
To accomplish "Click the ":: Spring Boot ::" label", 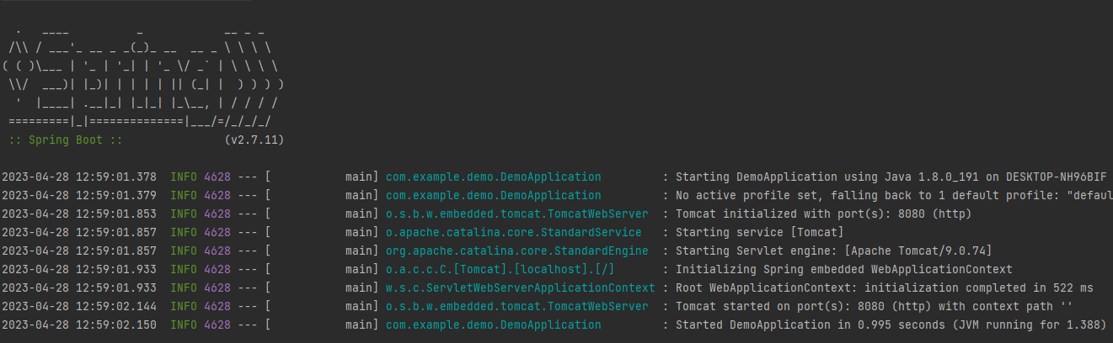I will click(66, 140).
